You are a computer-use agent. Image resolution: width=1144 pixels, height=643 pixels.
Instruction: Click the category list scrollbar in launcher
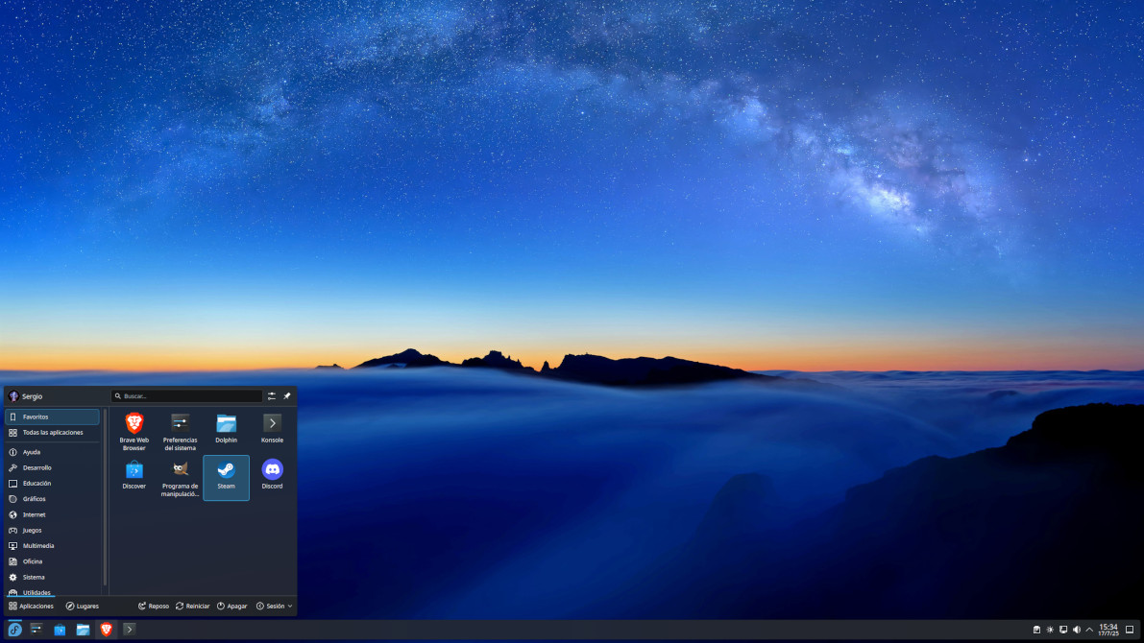[x=105, y=496]
